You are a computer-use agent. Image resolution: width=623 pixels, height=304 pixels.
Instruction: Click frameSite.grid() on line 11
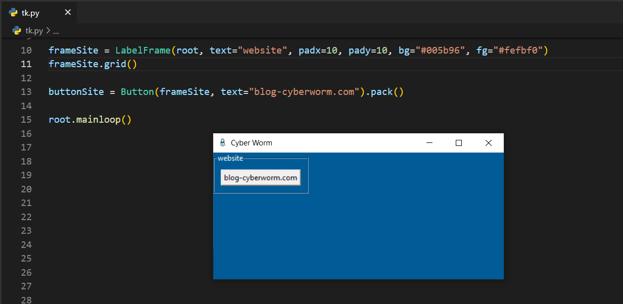pos(92,64)
